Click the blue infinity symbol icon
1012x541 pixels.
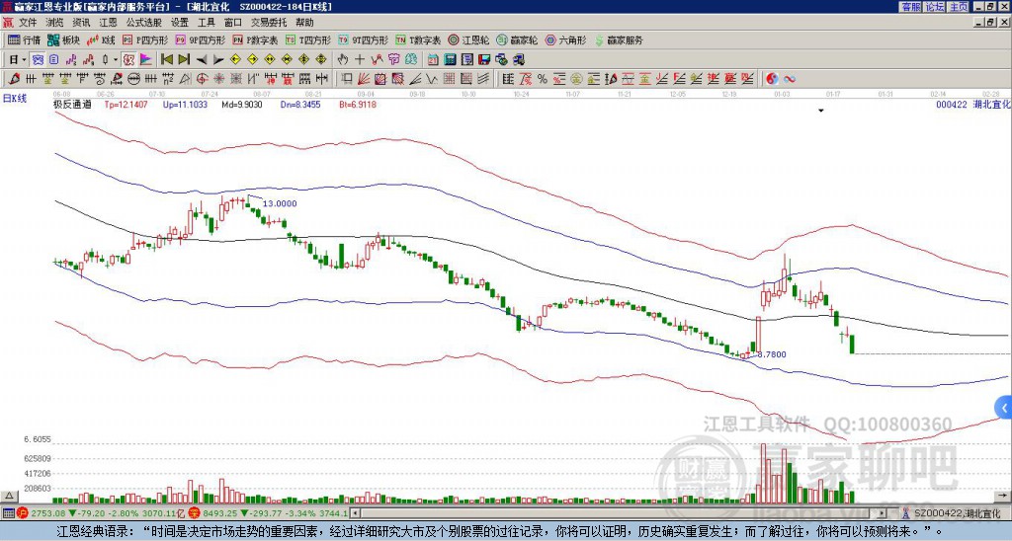pyautogui.click(x=789, y=79)
